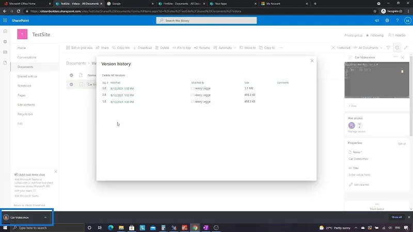Switch to the Google browser tab
413x232 pixels.
coord(130,4)
